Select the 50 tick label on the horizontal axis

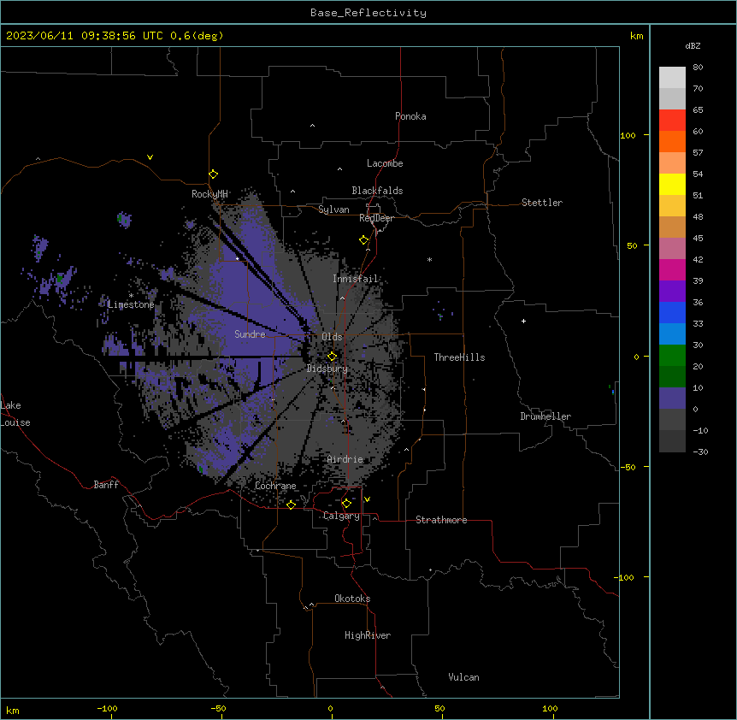click(439, 708)
